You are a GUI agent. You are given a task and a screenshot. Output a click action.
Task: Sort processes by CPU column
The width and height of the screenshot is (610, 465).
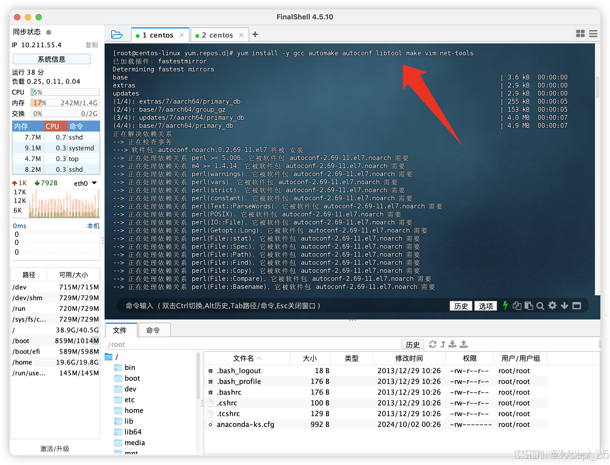(x=55, y=126)
